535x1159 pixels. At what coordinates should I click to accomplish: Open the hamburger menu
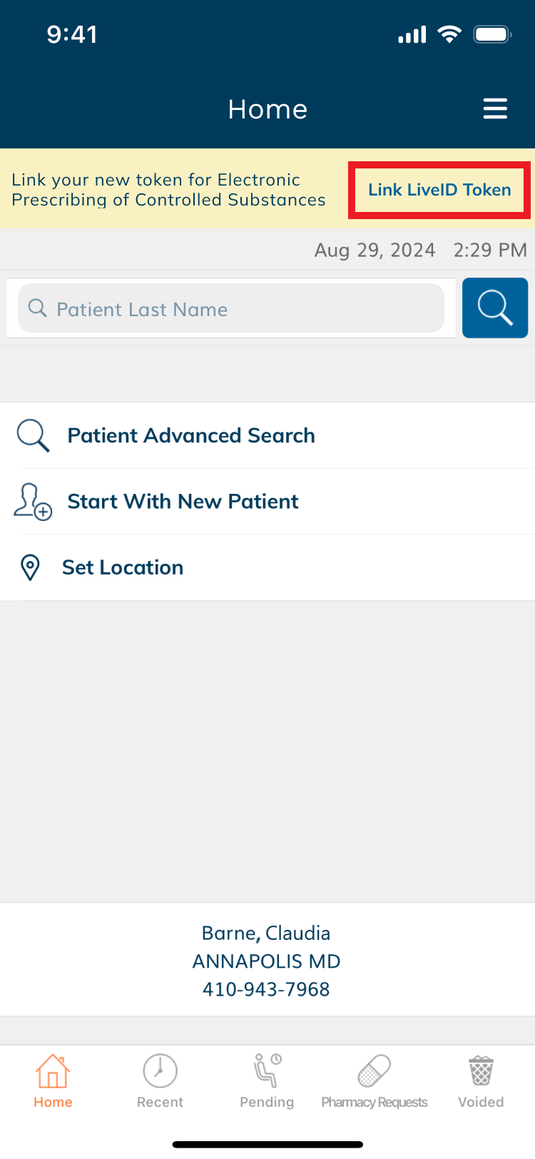click(495, 108)
